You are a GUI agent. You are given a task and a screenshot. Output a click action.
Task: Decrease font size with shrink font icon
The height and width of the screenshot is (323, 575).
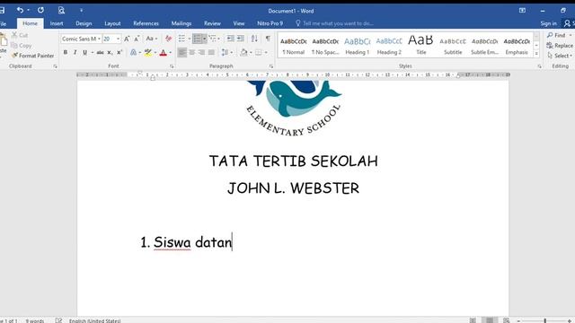[137, 39]
